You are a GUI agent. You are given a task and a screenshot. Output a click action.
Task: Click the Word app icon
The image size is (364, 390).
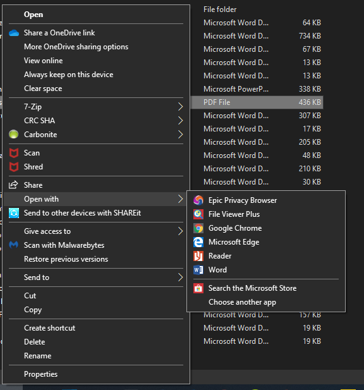pos(198,270)
